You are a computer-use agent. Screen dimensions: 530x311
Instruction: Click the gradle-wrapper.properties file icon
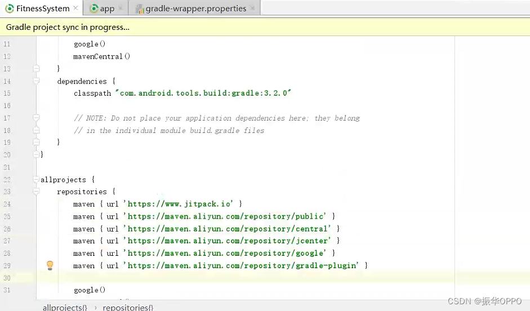(x=140, y=9)
